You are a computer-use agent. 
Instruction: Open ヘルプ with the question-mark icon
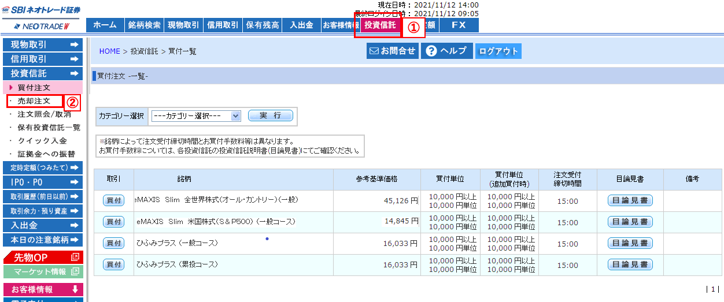coord(446,51)
